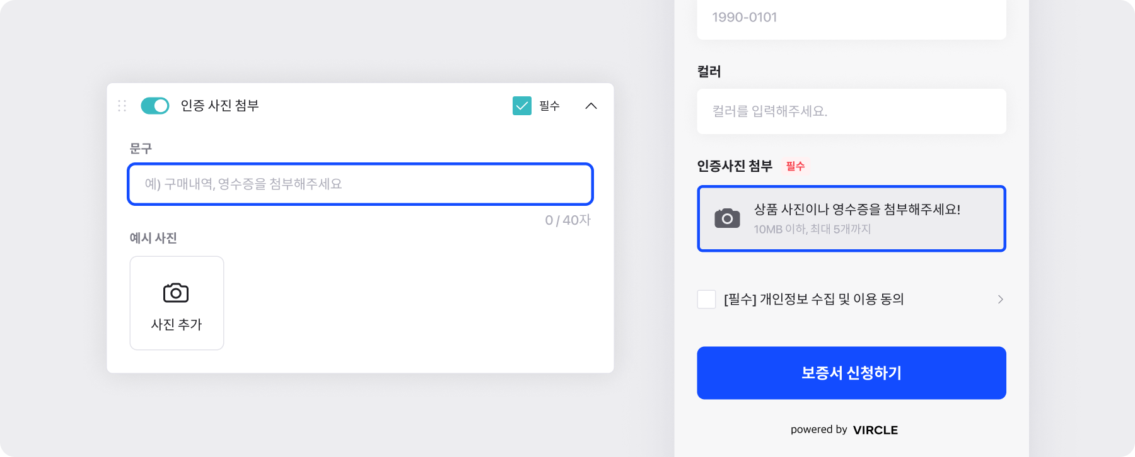
Task: Click the 10MB 이하, 최대 5개까지 hint text
Action: (812, 229)
